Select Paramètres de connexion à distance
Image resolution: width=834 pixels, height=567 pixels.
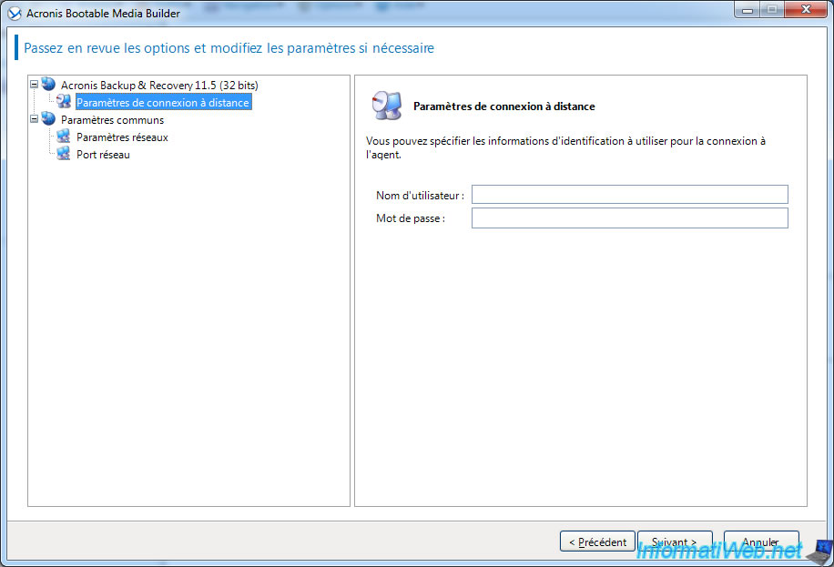click(x=163, y=102)
